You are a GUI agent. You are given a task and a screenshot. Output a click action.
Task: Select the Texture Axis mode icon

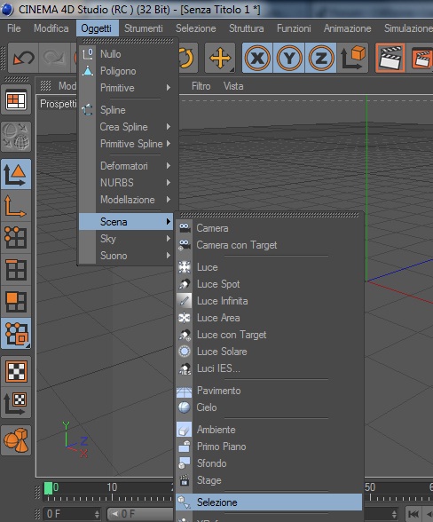pyautogui.click(x=16, y=403)
